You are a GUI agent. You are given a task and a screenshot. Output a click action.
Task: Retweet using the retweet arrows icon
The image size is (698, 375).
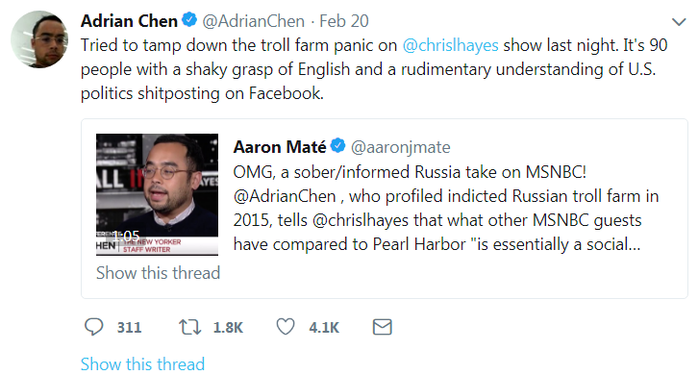pos(190,327)
